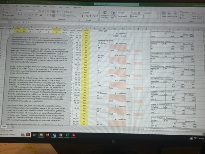The width and height of the screenshot is (205, 154).
Task: Center text horizontally
Action: coord(51,15)
